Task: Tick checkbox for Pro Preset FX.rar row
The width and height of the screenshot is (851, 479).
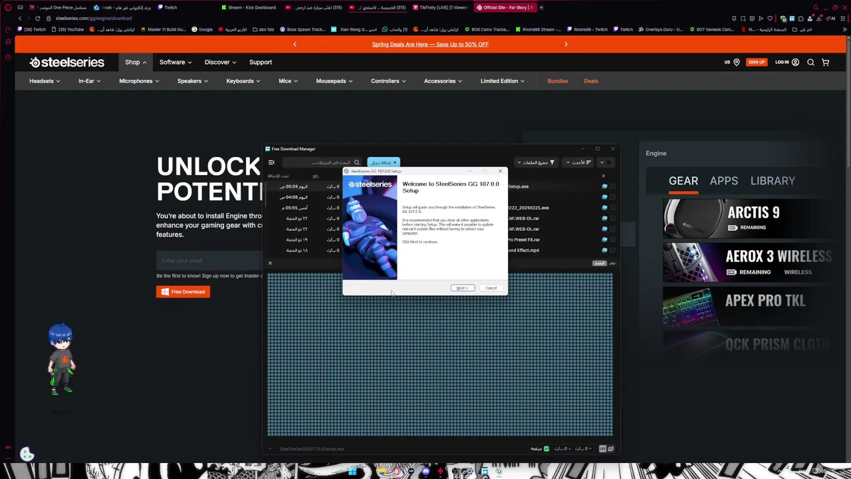Action: [x=612, y=239]
